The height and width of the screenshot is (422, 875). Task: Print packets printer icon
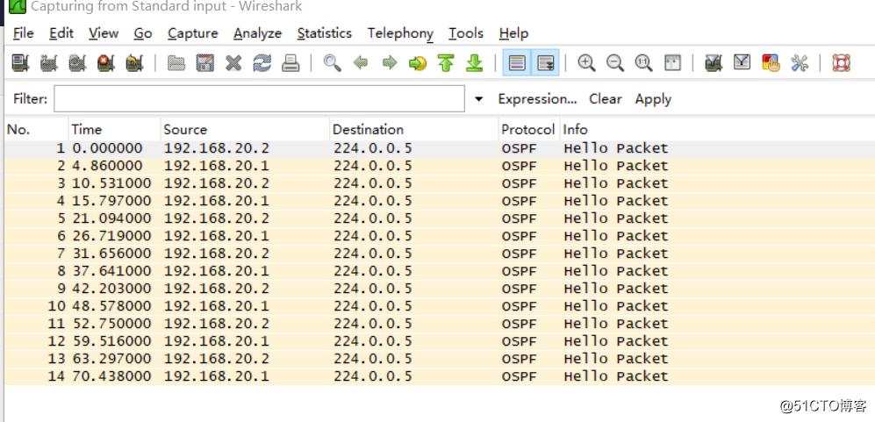pyautogui.click(x=290, y=63)
